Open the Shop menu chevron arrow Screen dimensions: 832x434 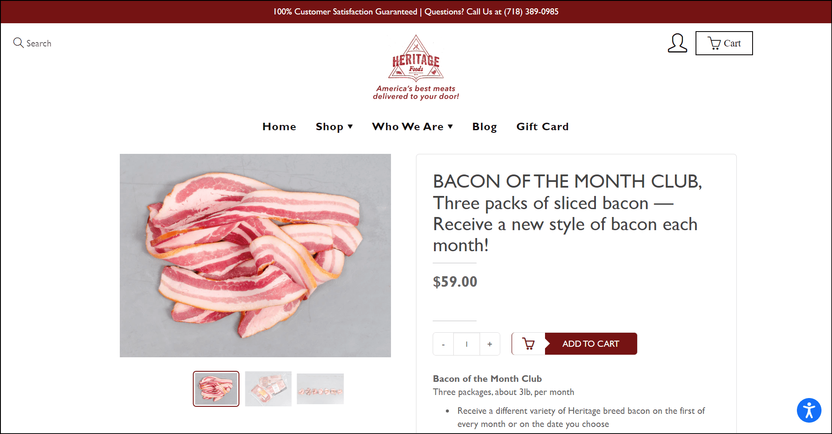350,127
